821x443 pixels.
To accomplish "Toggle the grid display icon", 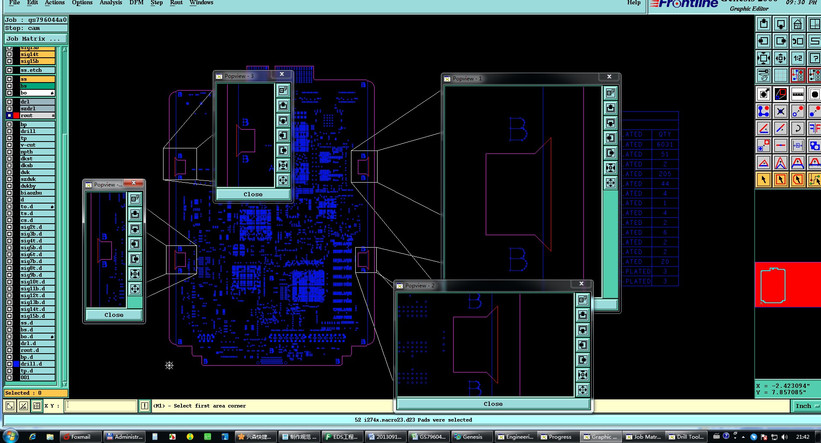I will coord(781,75).
